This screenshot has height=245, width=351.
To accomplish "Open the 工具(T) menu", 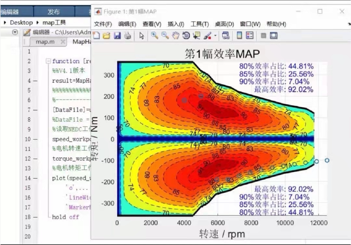I will [x=200, y=24].
